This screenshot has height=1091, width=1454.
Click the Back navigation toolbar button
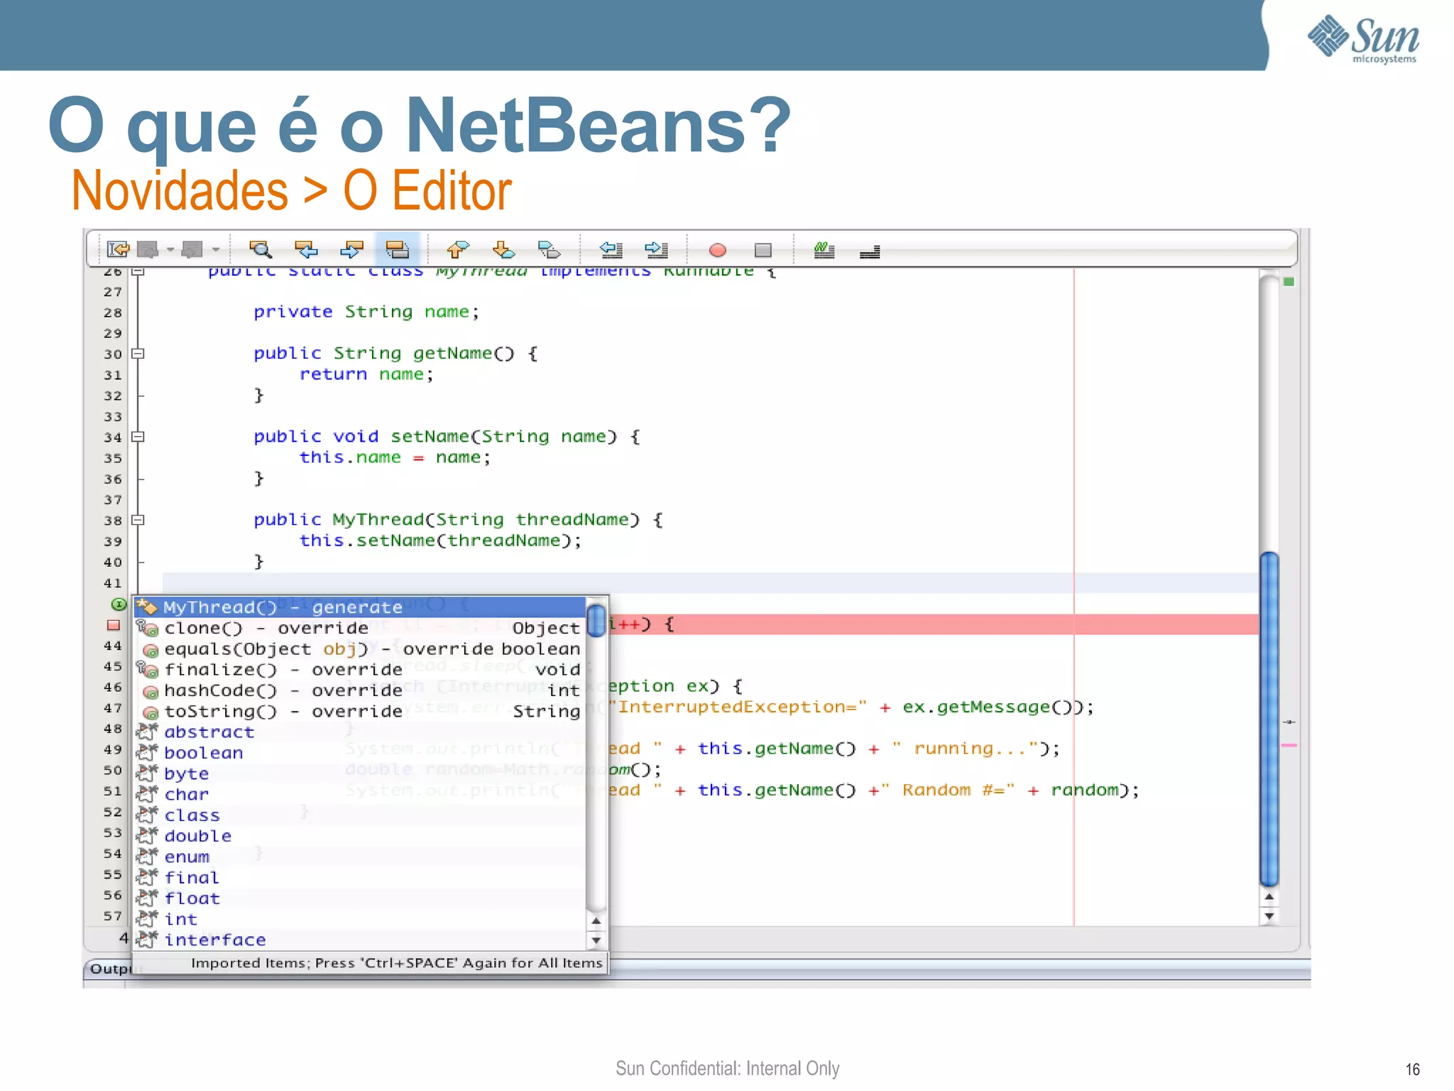[x=148, y=249]
